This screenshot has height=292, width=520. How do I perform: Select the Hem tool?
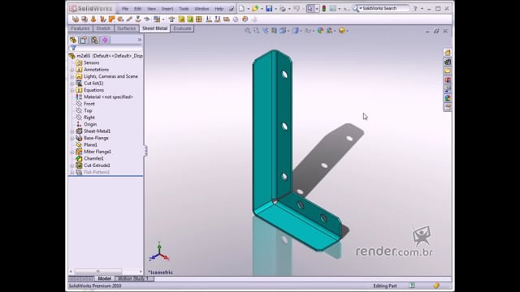point(120,19)
